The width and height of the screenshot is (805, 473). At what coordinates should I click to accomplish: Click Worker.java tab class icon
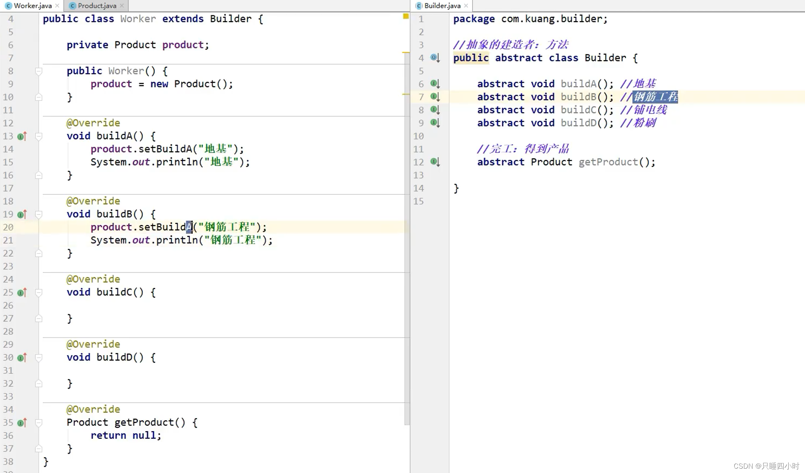(8, 6)
